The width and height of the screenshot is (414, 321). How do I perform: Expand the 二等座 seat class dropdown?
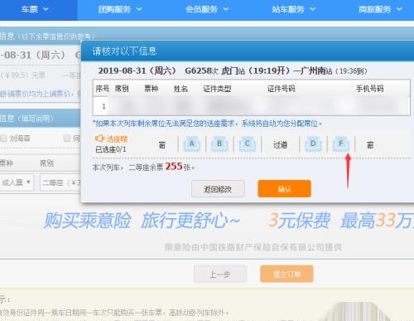(x=60, y=182)
